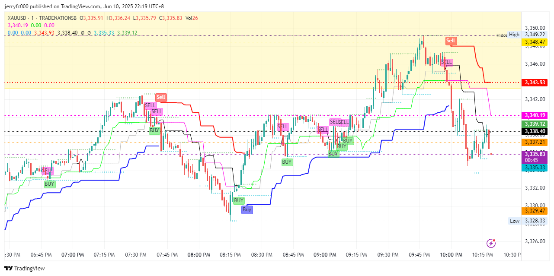This screenshot has width=554, height=276.
Task: Click the red Sell label near 10:00 PM
Action: coord(451,41)
